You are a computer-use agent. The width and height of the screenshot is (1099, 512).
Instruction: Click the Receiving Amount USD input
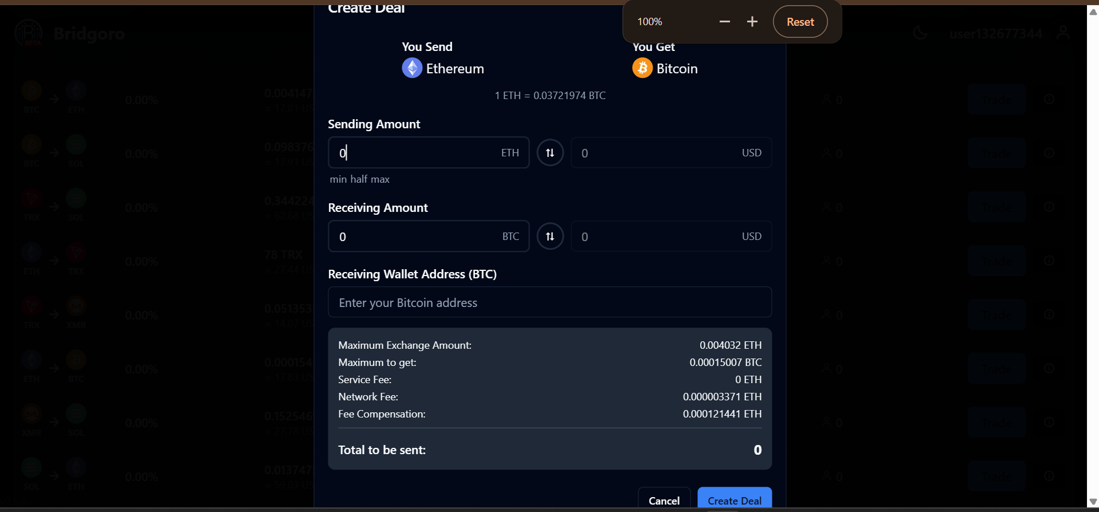point(671,237)
